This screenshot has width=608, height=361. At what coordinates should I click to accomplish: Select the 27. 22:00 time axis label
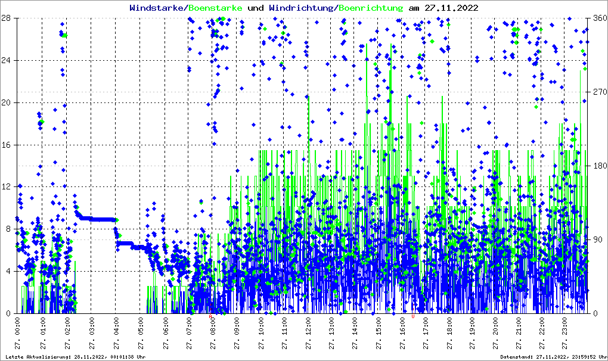click(x=541, y=334)
